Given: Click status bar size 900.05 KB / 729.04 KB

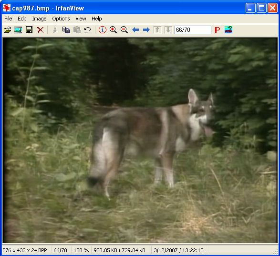Looking at the screenshot, I should click(119, 250).
